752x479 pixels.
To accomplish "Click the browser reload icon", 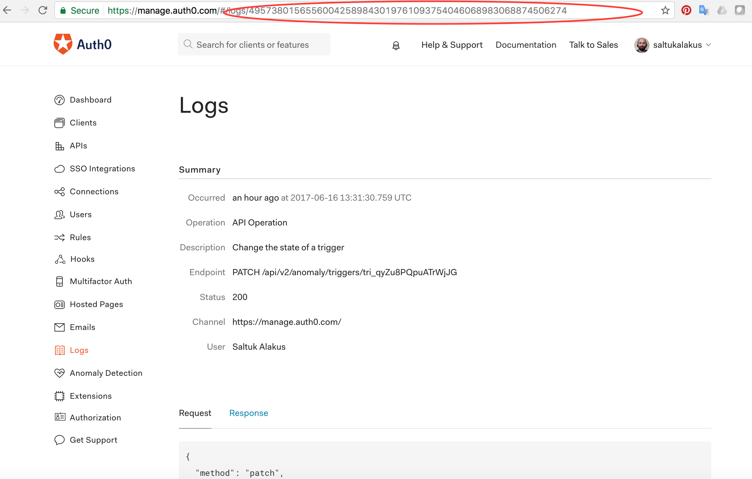I will [43, 11].
